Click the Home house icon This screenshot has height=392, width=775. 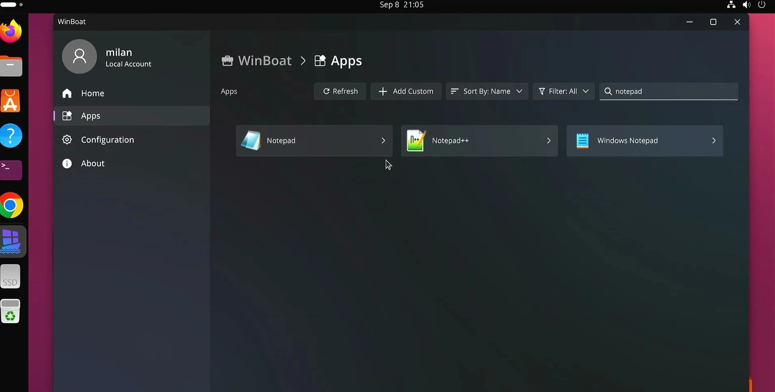(67, 93)
